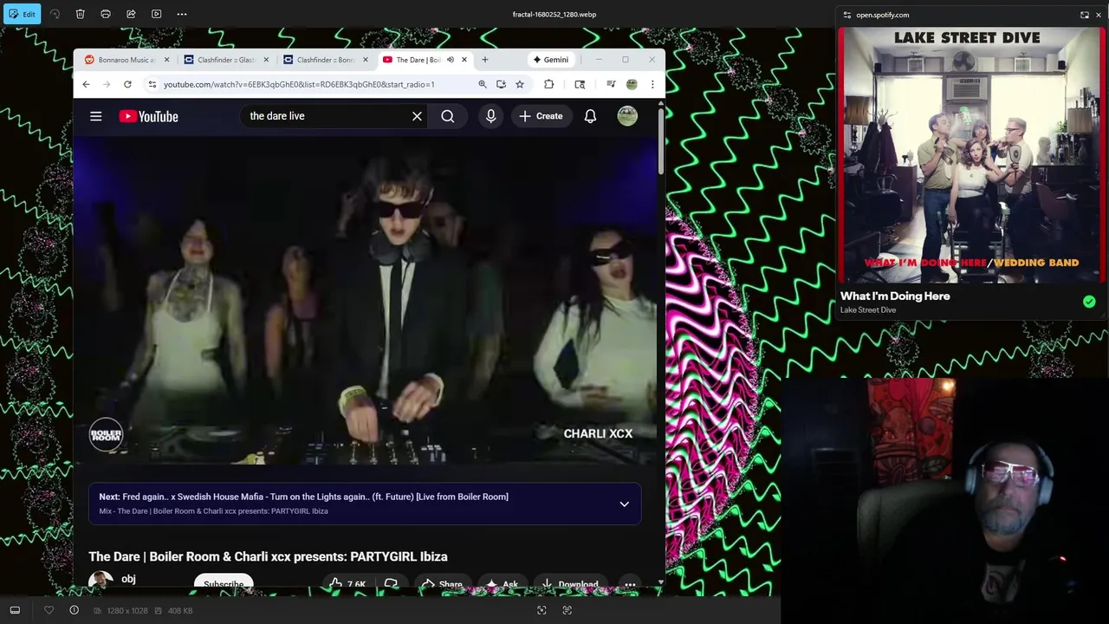Click the YouTube search magnifier button
The width and height of the screenshot is (1109, 624).
point(448,116)
